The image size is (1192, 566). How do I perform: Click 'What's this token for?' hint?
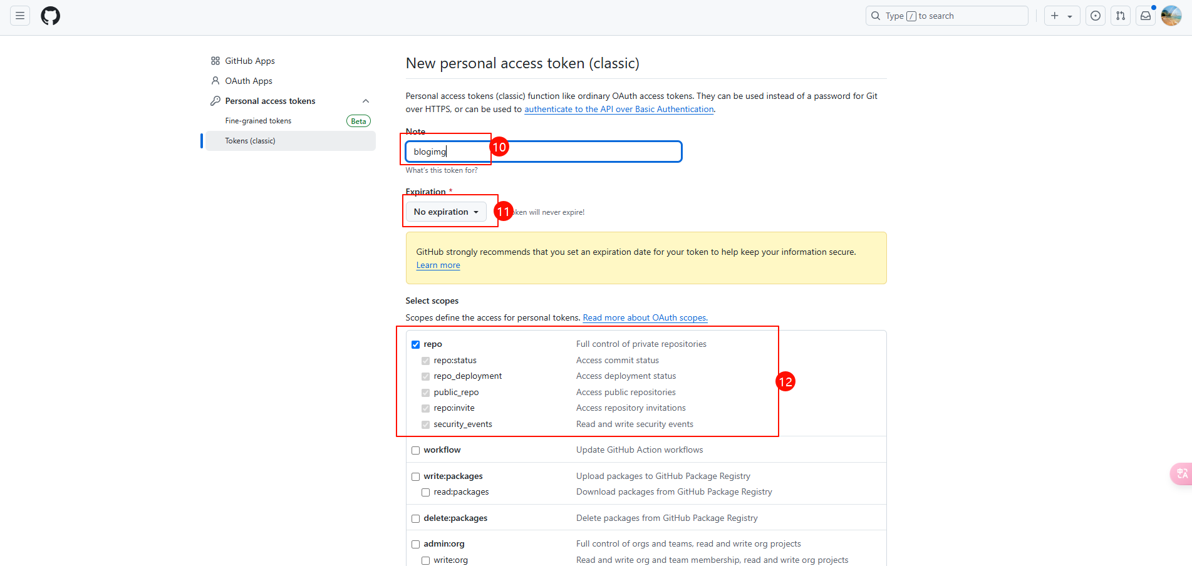tap(442, 170)
